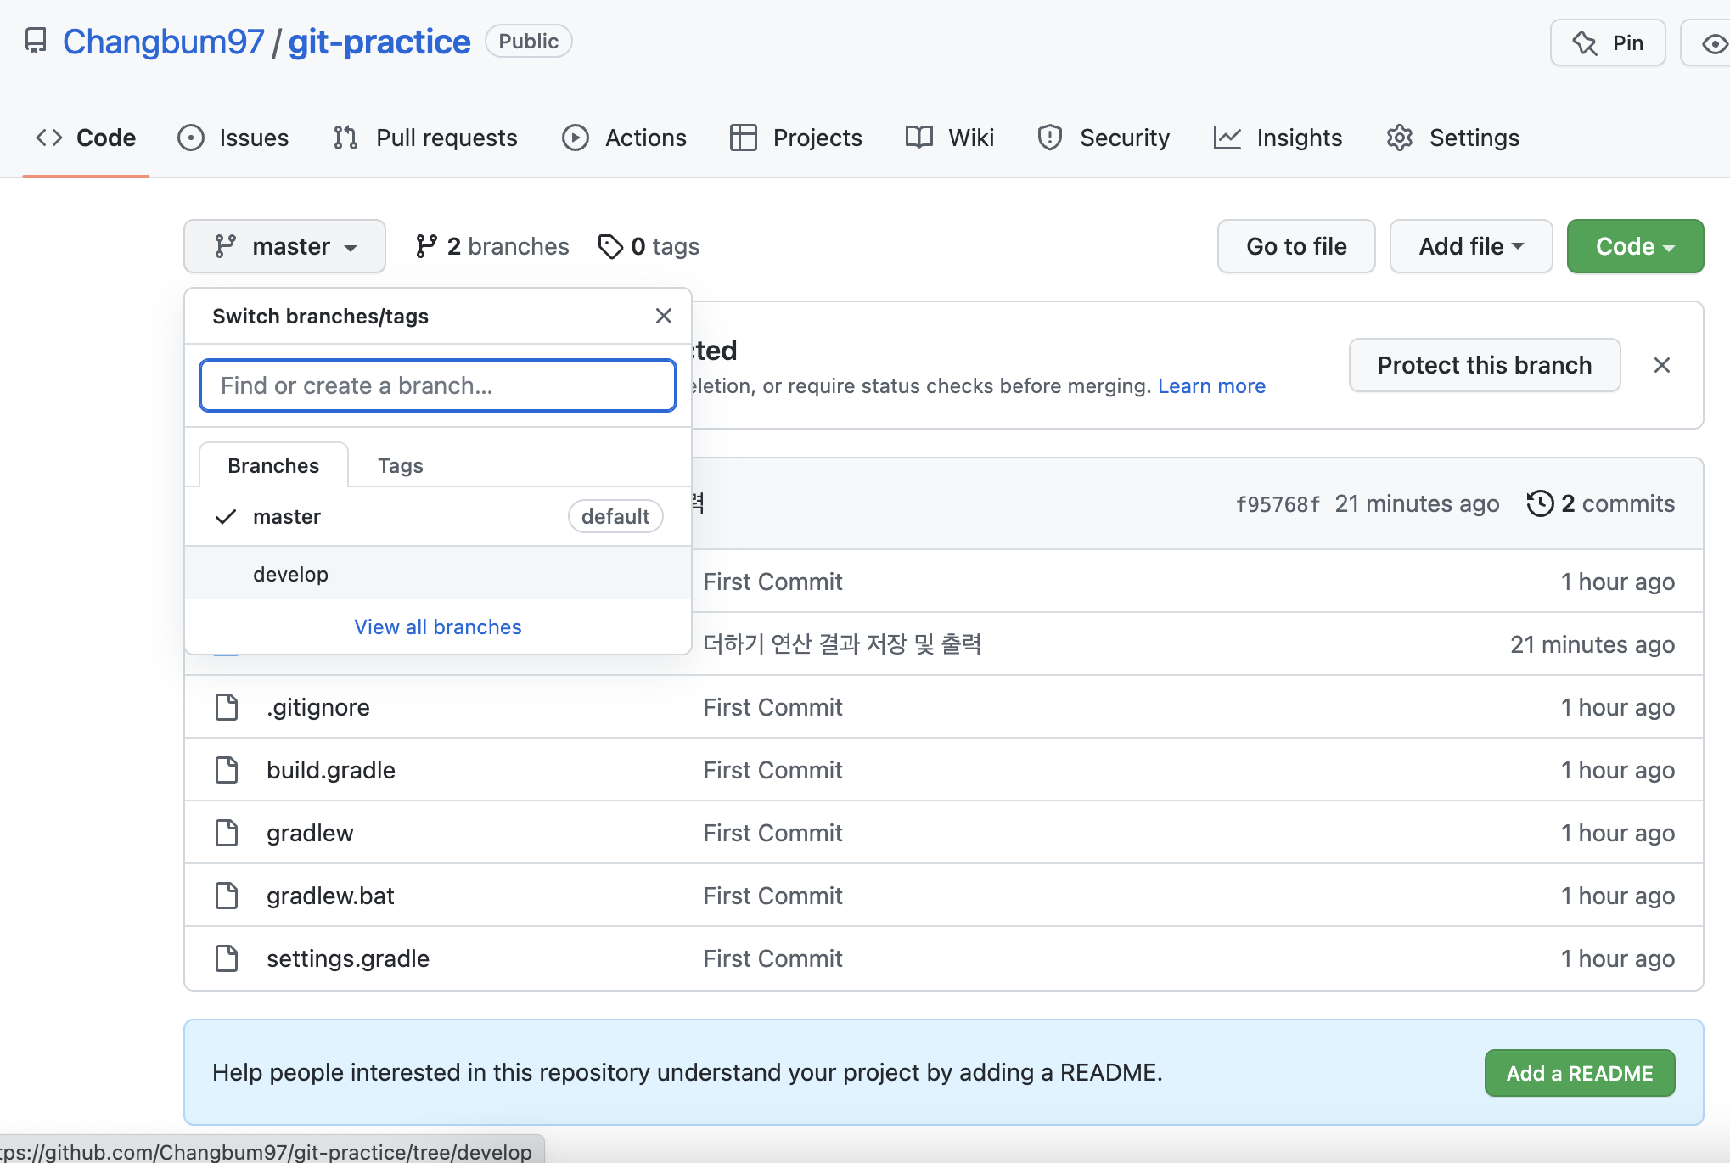Viewport: 1730px width, 1163px height.
Task: Open the 2 commits history icon
Action: coord(1540,503)
